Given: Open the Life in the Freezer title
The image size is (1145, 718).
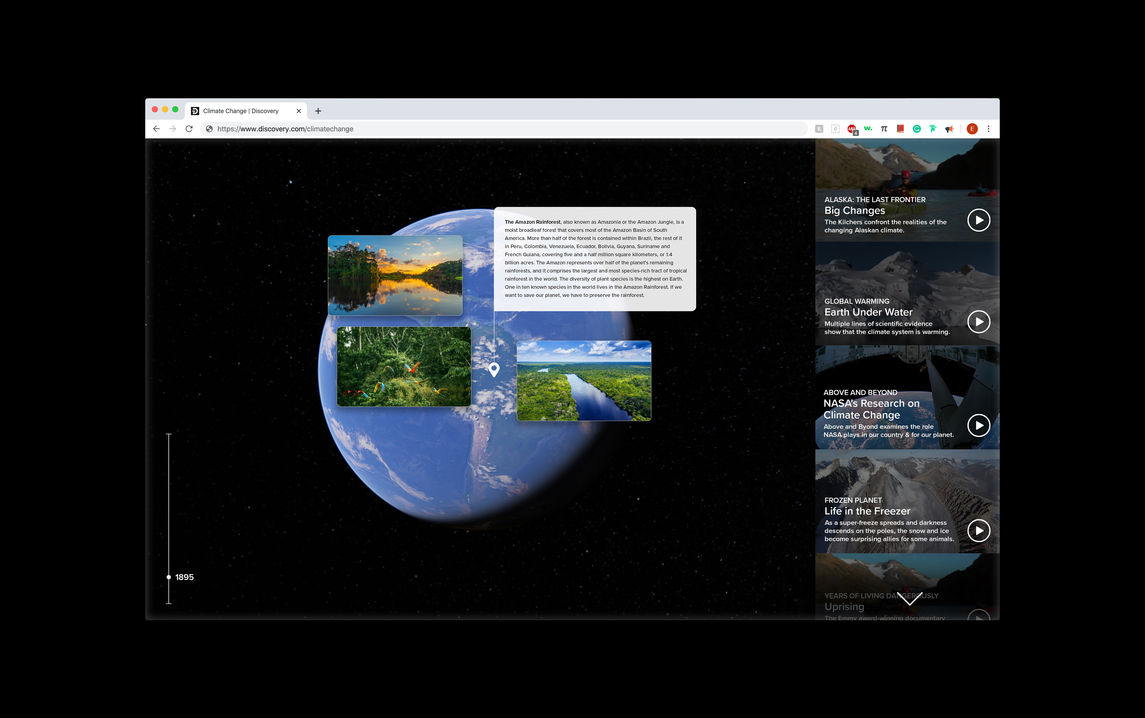Looking at the screenshot, I should tap(867, 511).
